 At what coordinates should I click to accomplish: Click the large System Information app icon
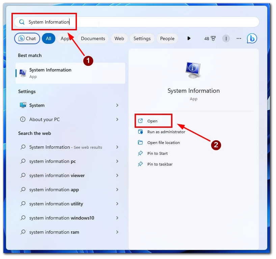[x=193, y=70]
